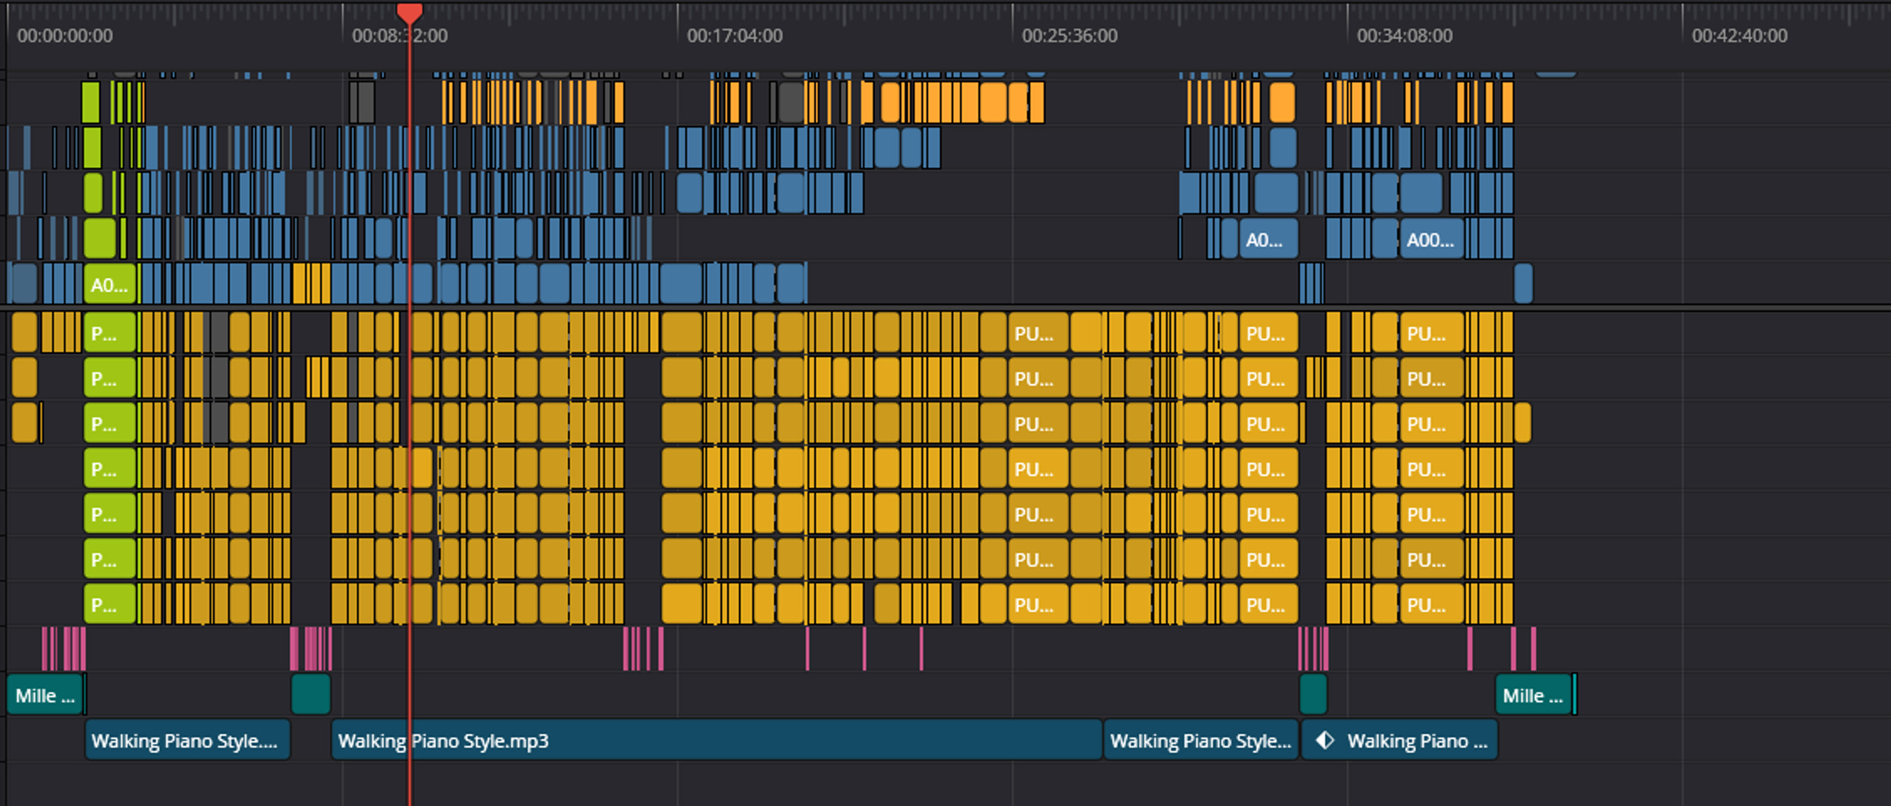Select the Walking Piano Style.mp3 audio clip

[x=717, y=740]
